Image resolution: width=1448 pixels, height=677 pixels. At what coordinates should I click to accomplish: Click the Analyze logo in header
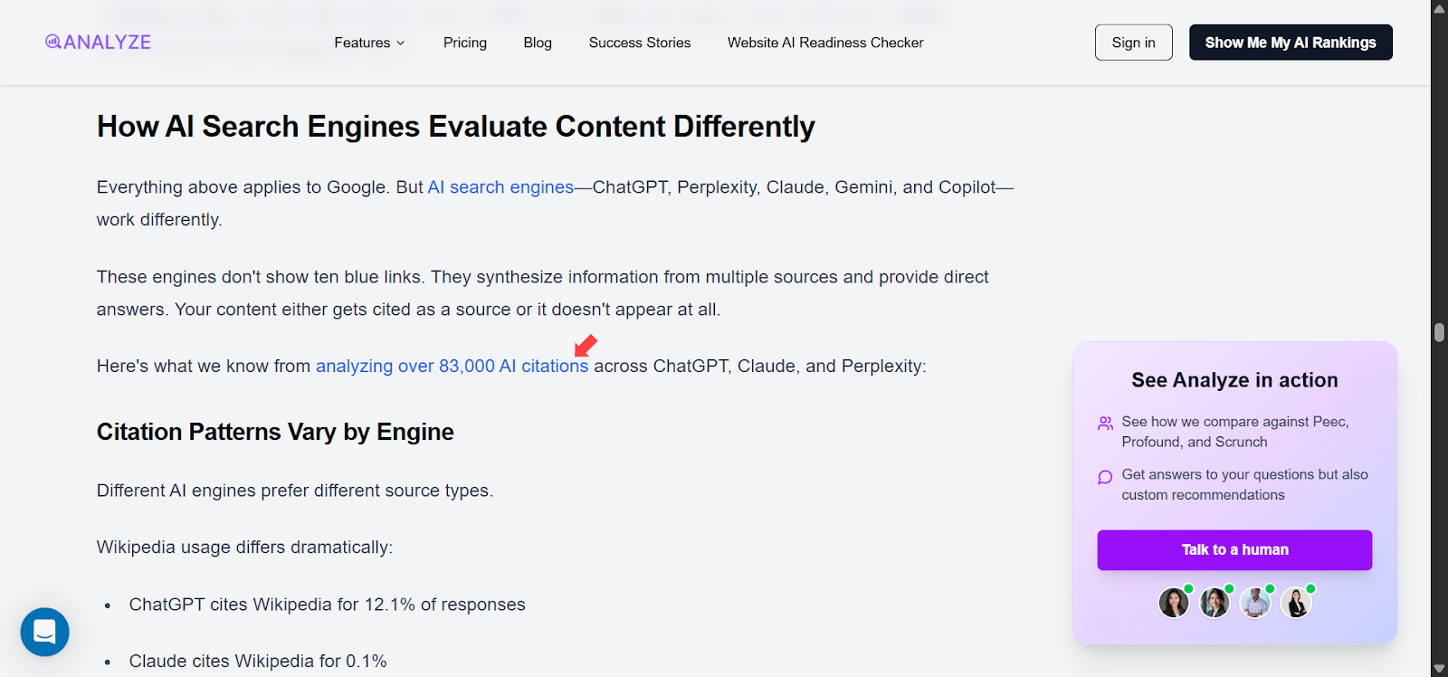click(98, 43)
